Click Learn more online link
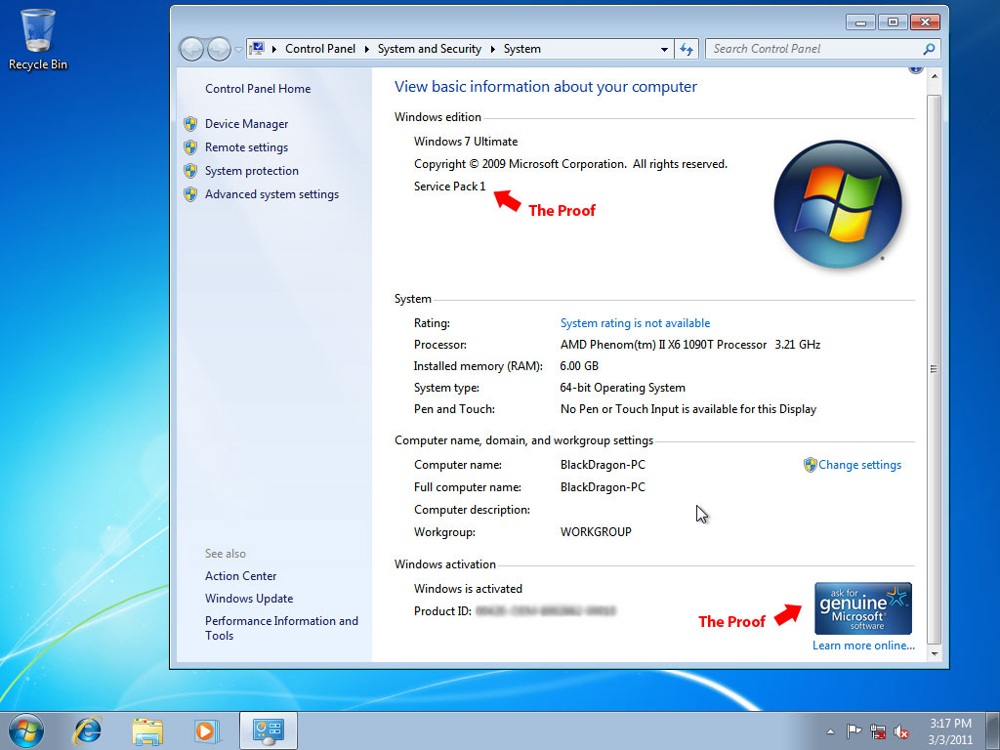1000x750 pixels. click(x=863, y=646)
